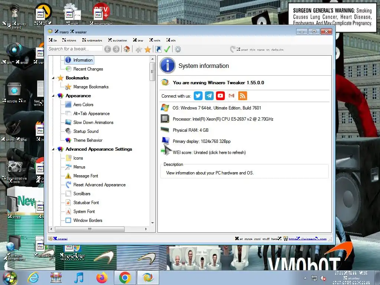Select Menus tree item
This screenshot has width=380, height=285.
click(79, 167)
